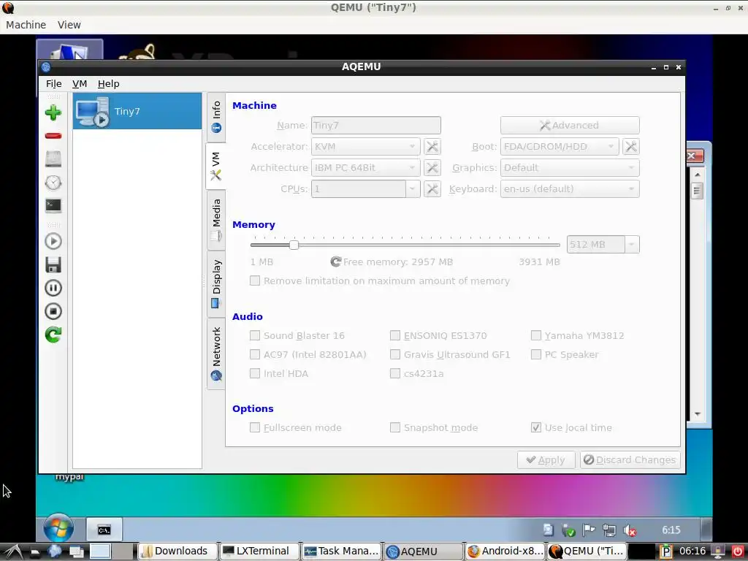Open the AQEMU VM menu
The width and height of the screenshot is (748, 561).
click(x=79, y=83)
